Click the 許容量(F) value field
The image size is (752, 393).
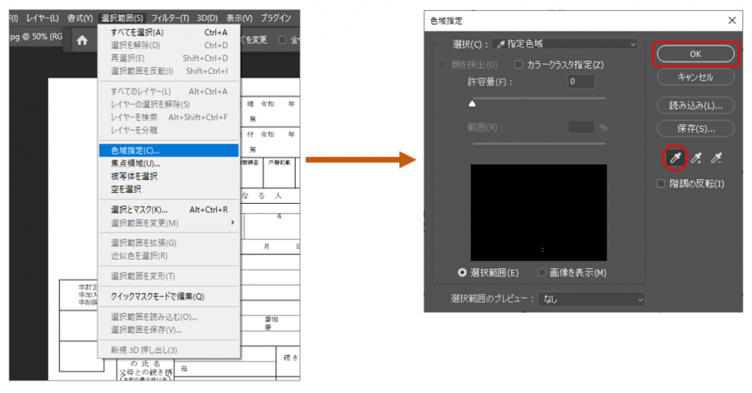click(582, 81)
